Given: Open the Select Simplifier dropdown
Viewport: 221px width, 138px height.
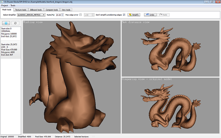Looking at the screenshot, I should pyautogui.click(x=31, y=15).
